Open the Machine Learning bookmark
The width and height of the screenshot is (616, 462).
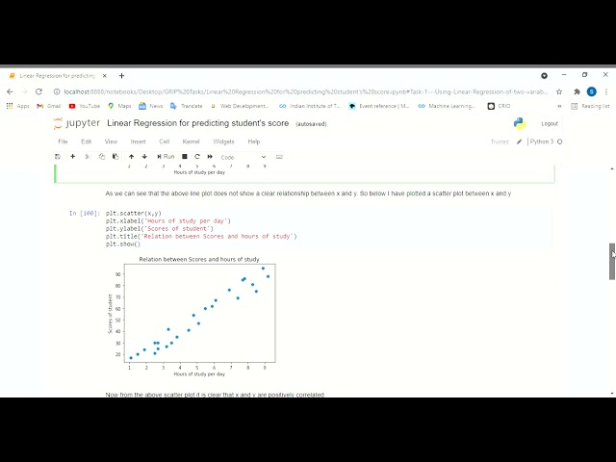(447, 106)
